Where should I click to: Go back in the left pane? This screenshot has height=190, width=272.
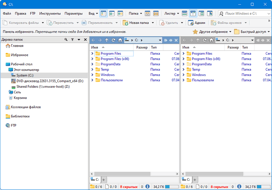coord(93,40)
